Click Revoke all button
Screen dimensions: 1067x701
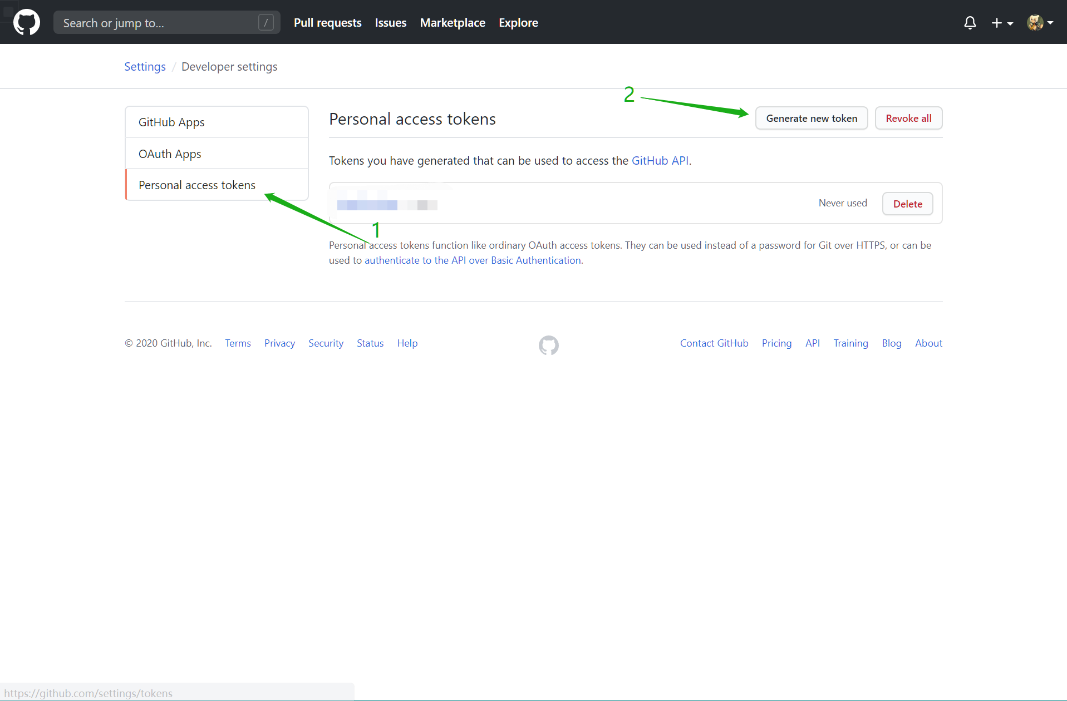click(908, 118)
